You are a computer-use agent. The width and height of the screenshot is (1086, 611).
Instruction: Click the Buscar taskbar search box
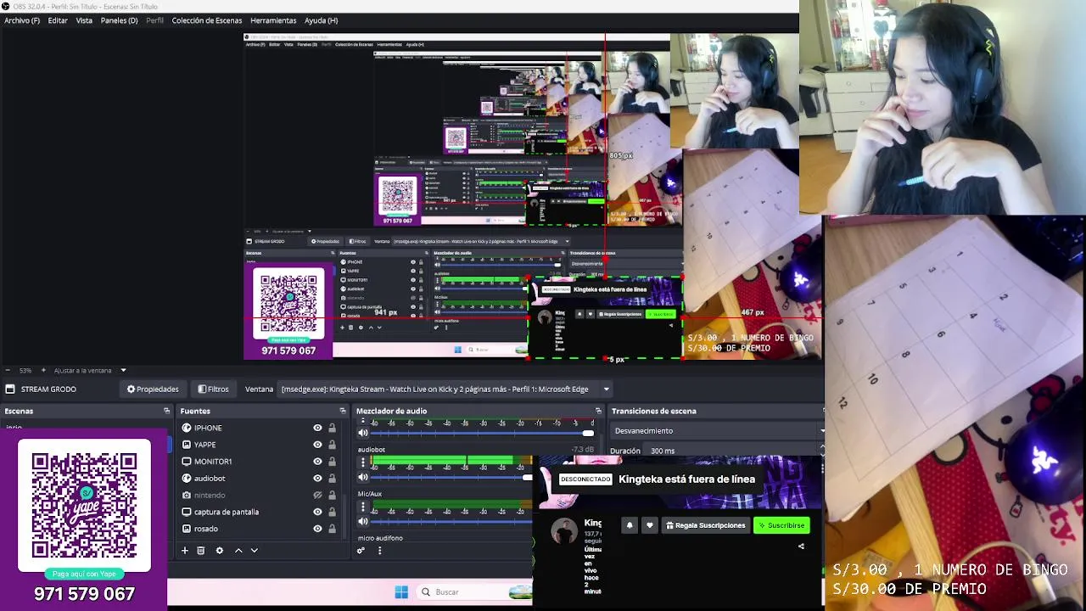[475, 591]
